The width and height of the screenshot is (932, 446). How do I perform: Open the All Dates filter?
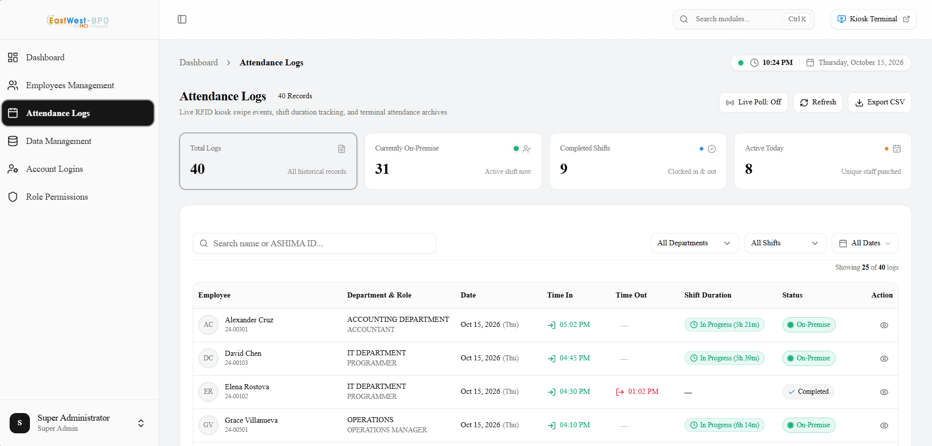(865, 243)
